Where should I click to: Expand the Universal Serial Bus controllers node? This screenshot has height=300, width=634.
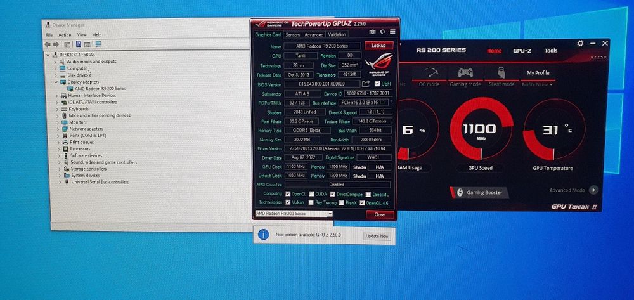(60, 182)
